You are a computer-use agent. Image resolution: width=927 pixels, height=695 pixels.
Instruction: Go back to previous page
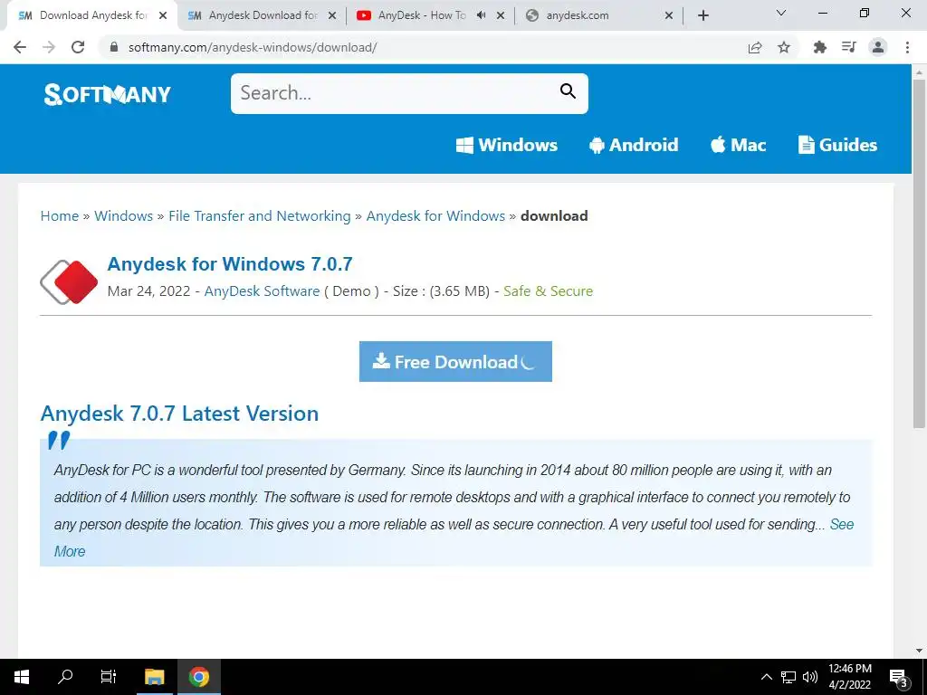tap(20, 47)
